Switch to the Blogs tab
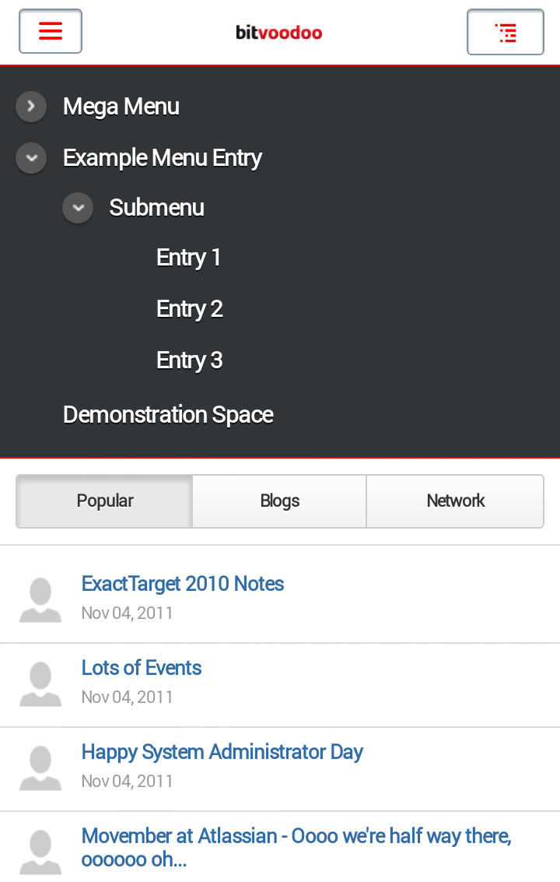The height and width of the screenshot is (882, 560). pyautogui.click(x=280, y=501)
